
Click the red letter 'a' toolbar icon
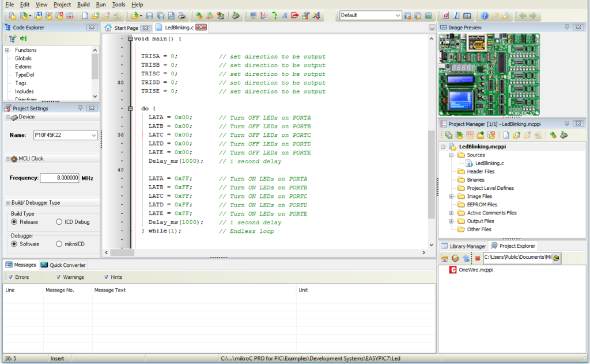(x=446, y=16)
